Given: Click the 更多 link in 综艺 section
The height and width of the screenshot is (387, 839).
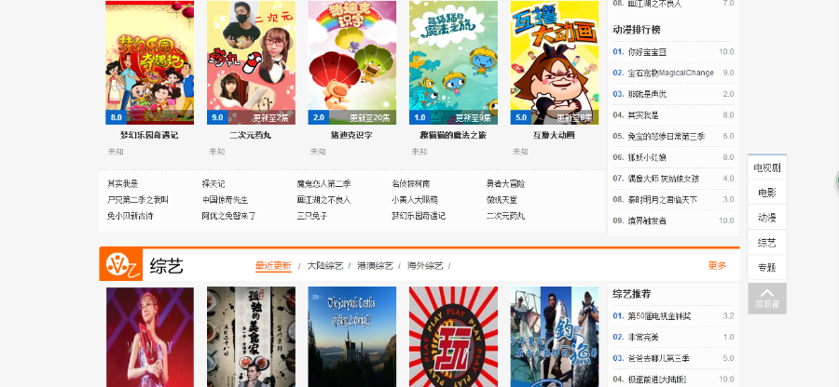Looking at the screenshot, I should coord(717,265).
